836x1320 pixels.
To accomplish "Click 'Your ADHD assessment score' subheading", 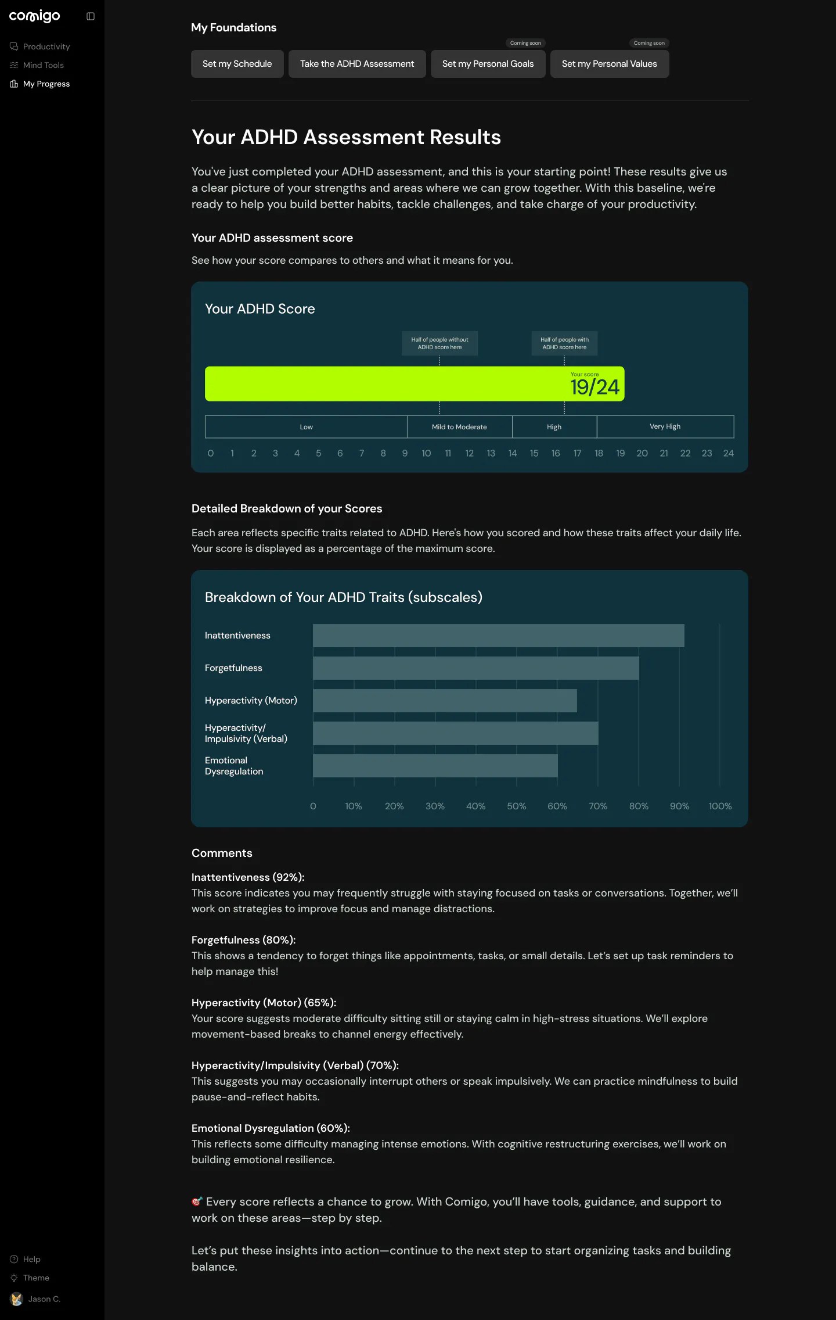I will tap(272, 238).
